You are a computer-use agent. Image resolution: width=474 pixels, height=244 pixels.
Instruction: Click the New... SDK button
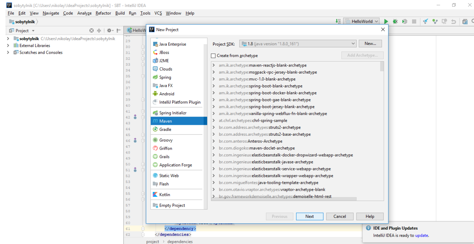[x=370, y=43]
